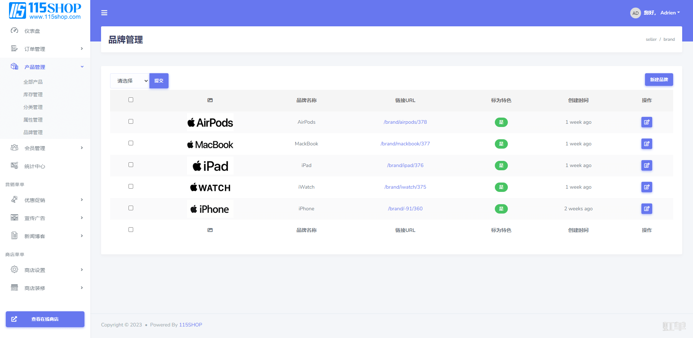Click the iPhone logo thumbnail
Screen dimensions: 693x338
pos(210,209)
